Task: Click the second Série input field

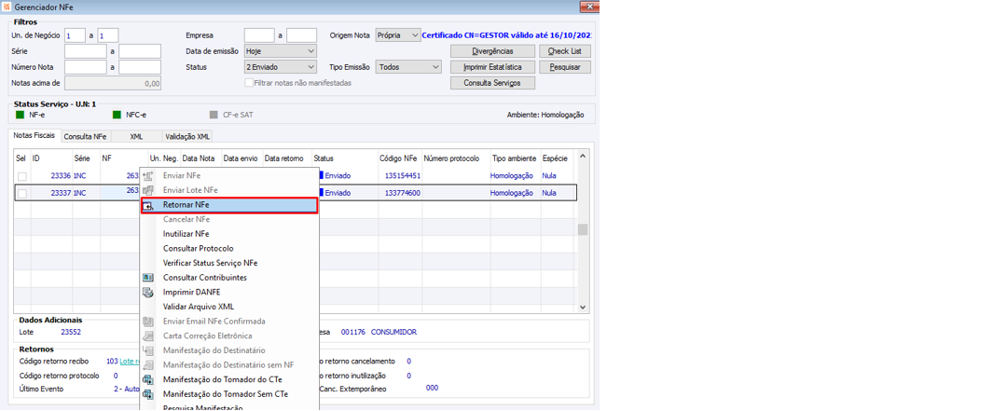Action: pos(140,50)
